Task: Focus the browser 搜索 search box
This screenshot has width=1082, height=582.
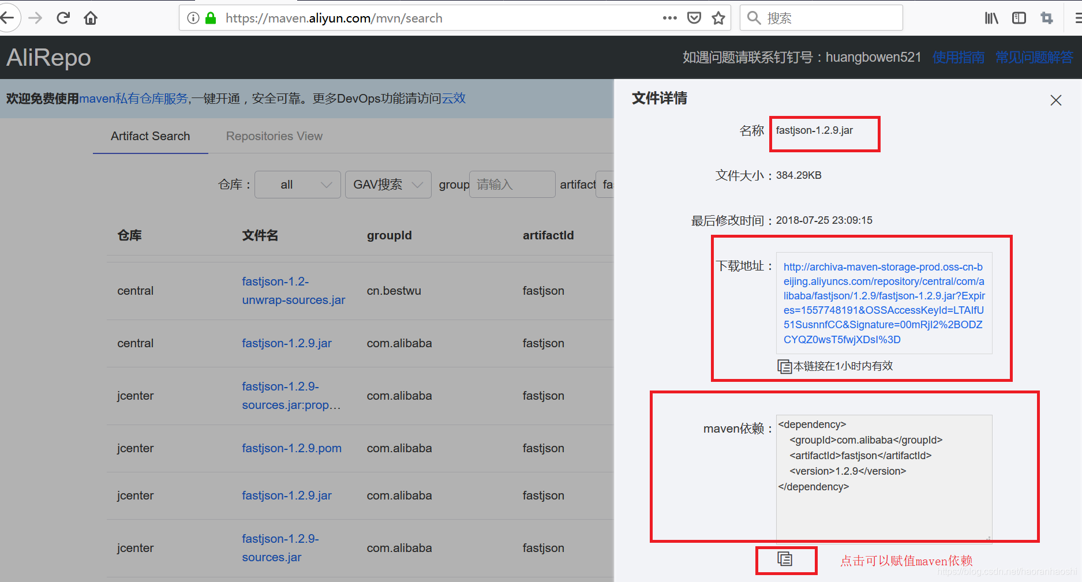Action: click(x=821, y=18)
